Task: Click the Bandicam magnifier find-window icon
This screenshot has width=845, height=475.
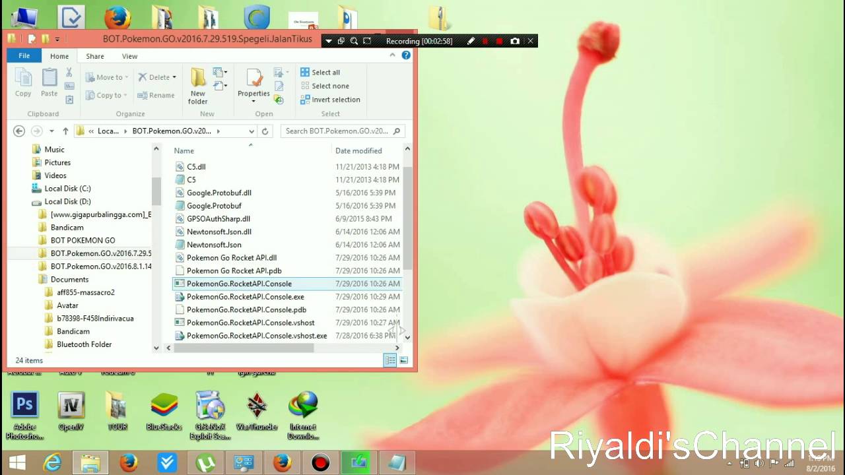Action: 354,41
